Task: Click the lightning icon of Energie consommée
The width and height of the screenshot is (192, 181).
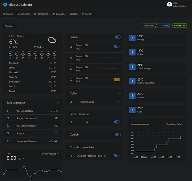Action: coord(8,141)
